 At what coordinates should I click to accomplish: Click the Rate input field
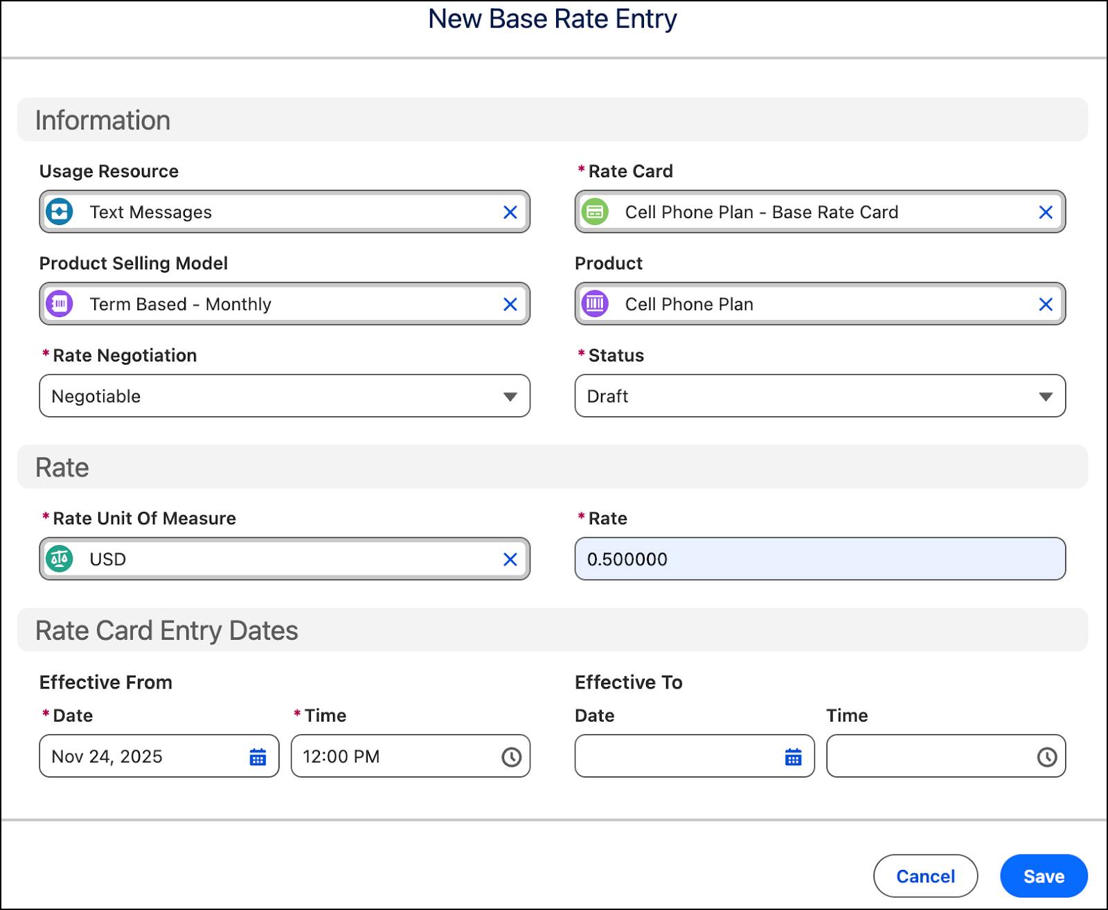click(x=819, y=559)
